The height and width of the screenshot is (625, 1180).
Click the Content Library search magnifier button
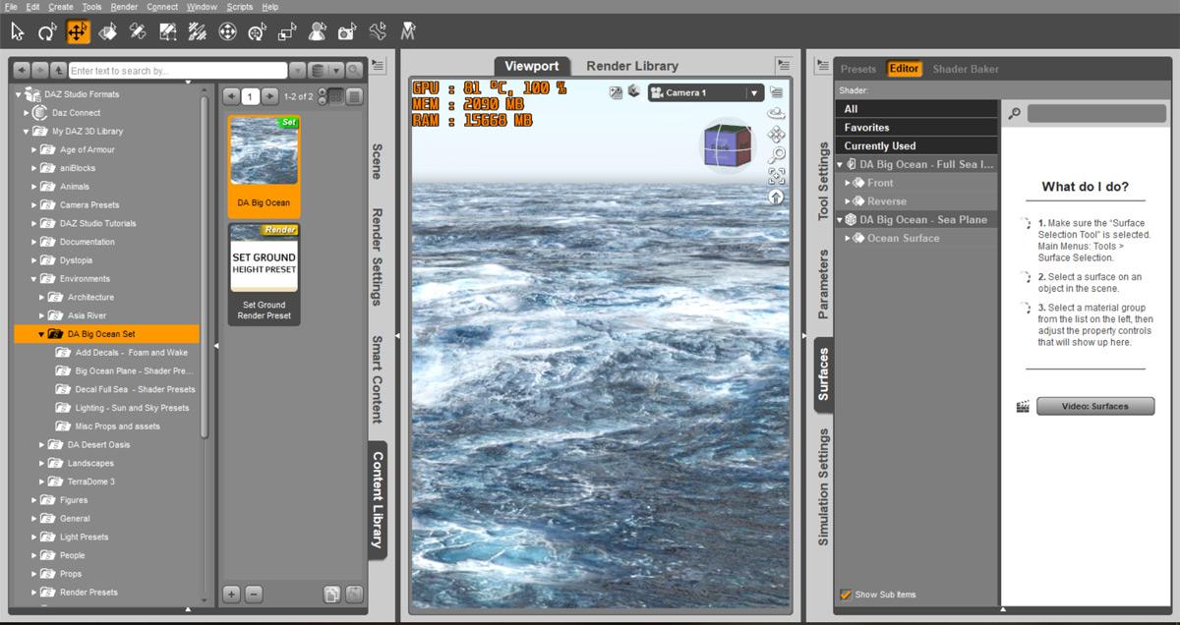point(353,70)
